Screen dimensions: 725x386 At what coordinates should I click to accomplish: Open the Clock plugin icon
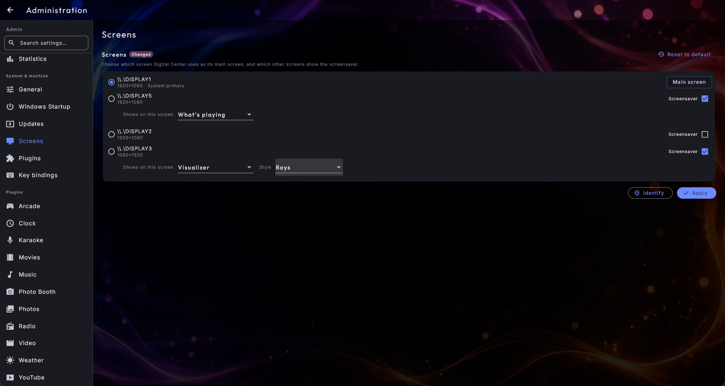tap(10, 223)
